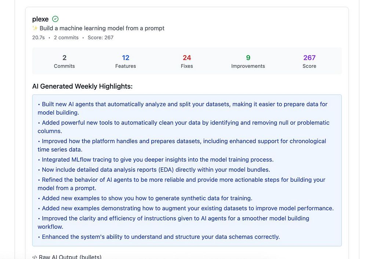Click the 'Score: 267' subtitle label

tap(101, 37)
